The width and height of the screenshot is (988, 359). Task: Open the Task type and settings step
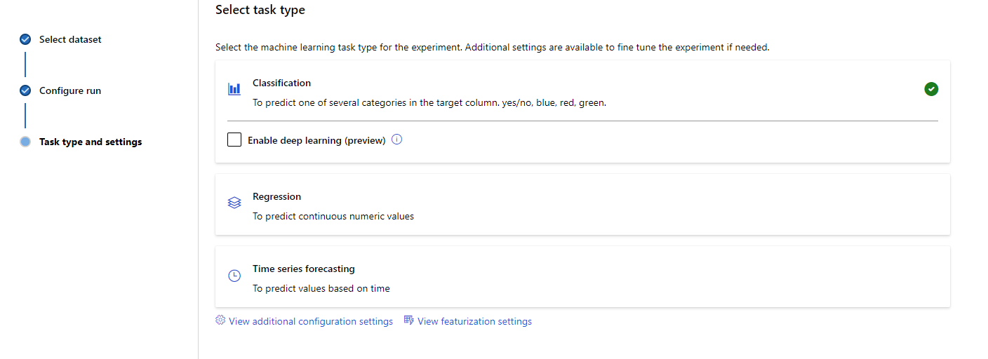tap(91, 142)
